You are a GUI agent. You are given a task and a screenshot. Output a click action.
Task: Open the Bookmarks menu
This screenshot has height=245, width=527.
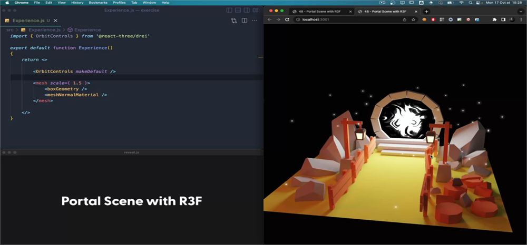[x=98, y=3]
